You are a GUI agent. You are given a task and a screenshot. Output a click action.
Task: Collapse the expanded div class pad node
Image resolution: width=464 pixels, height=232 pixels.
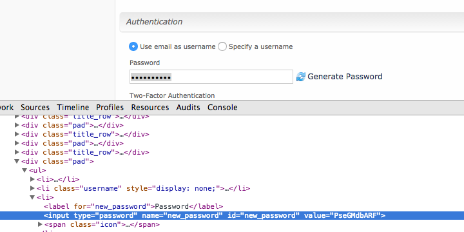[17, 161]
